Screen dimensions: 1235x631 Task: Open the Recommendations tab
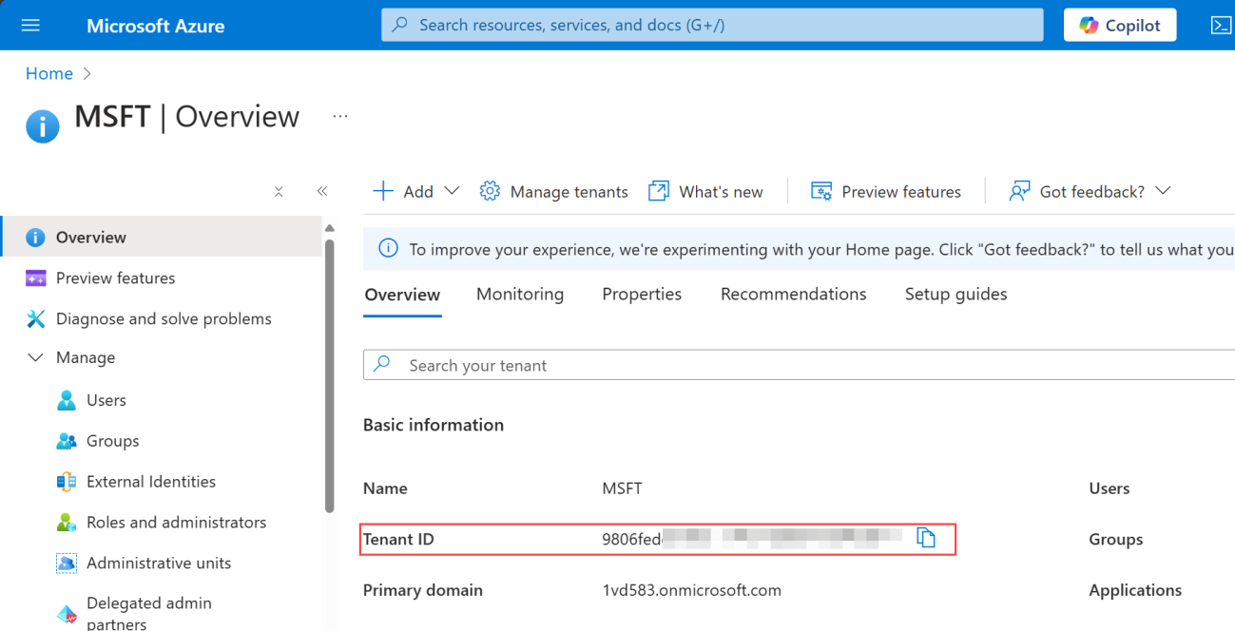(793, 295)
